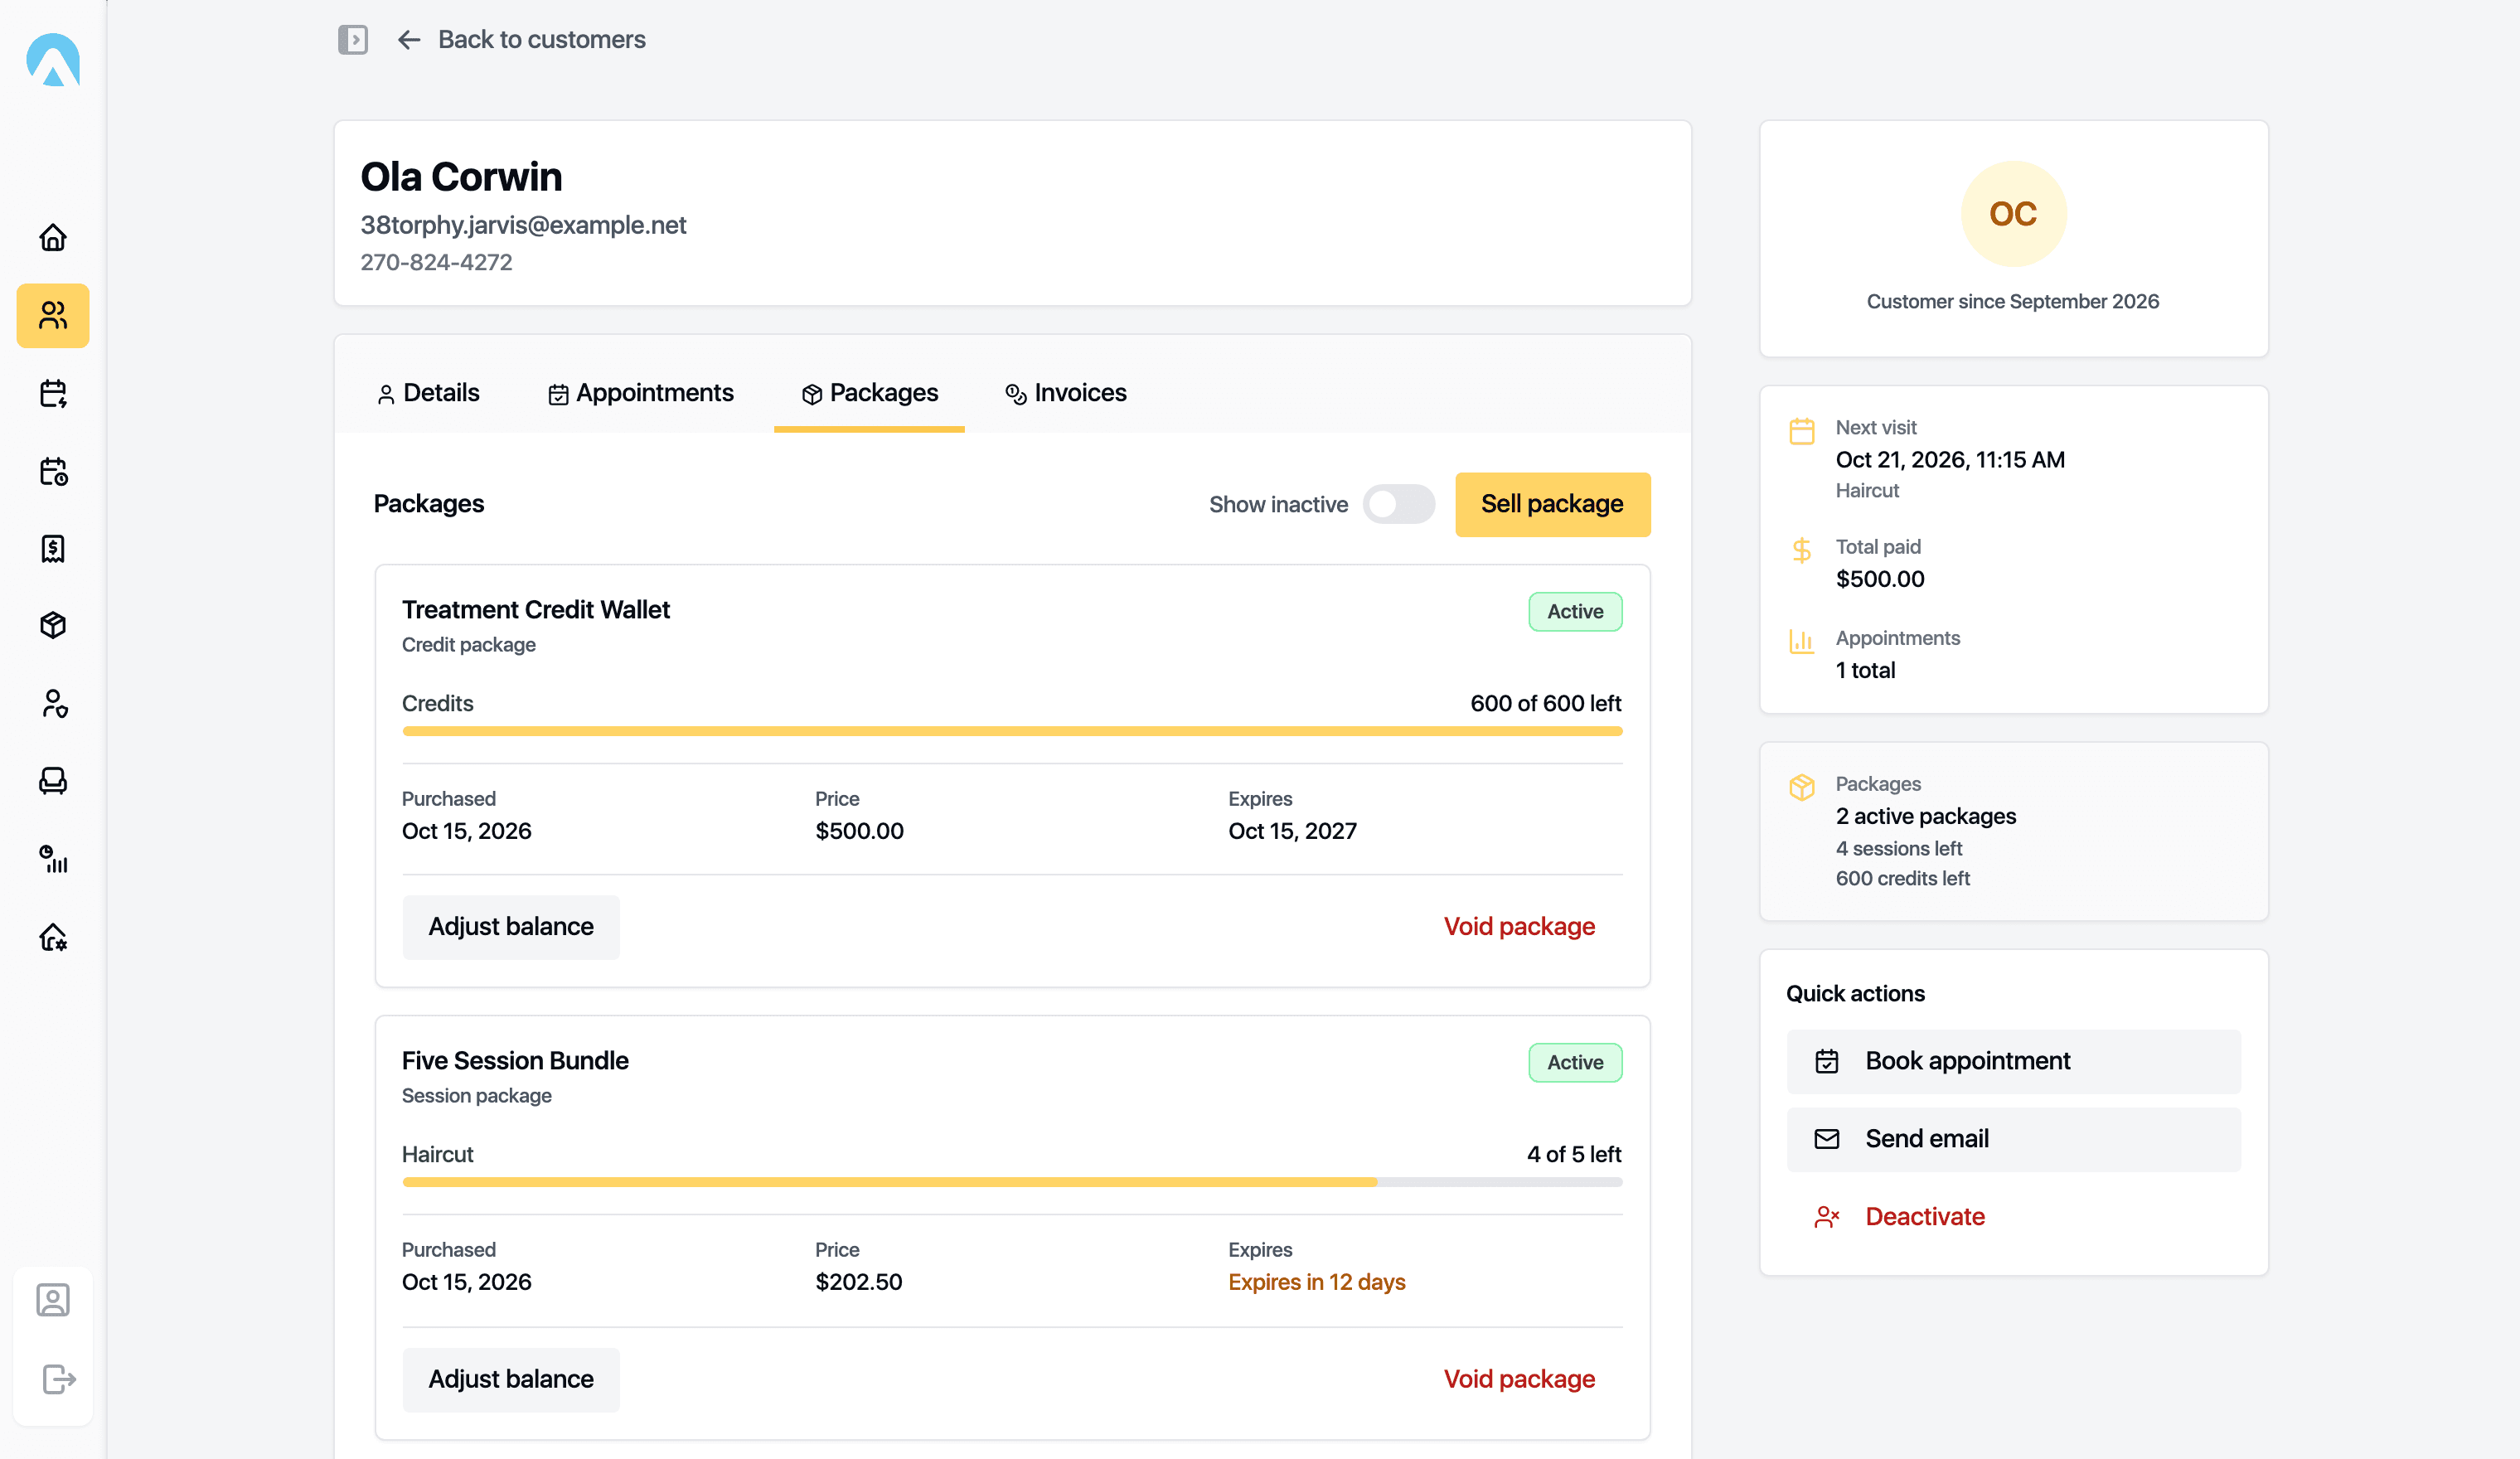This screenshot has width=2520, height=1459.
Task: Open the packages box icon in sidebar
Action: 53,625
